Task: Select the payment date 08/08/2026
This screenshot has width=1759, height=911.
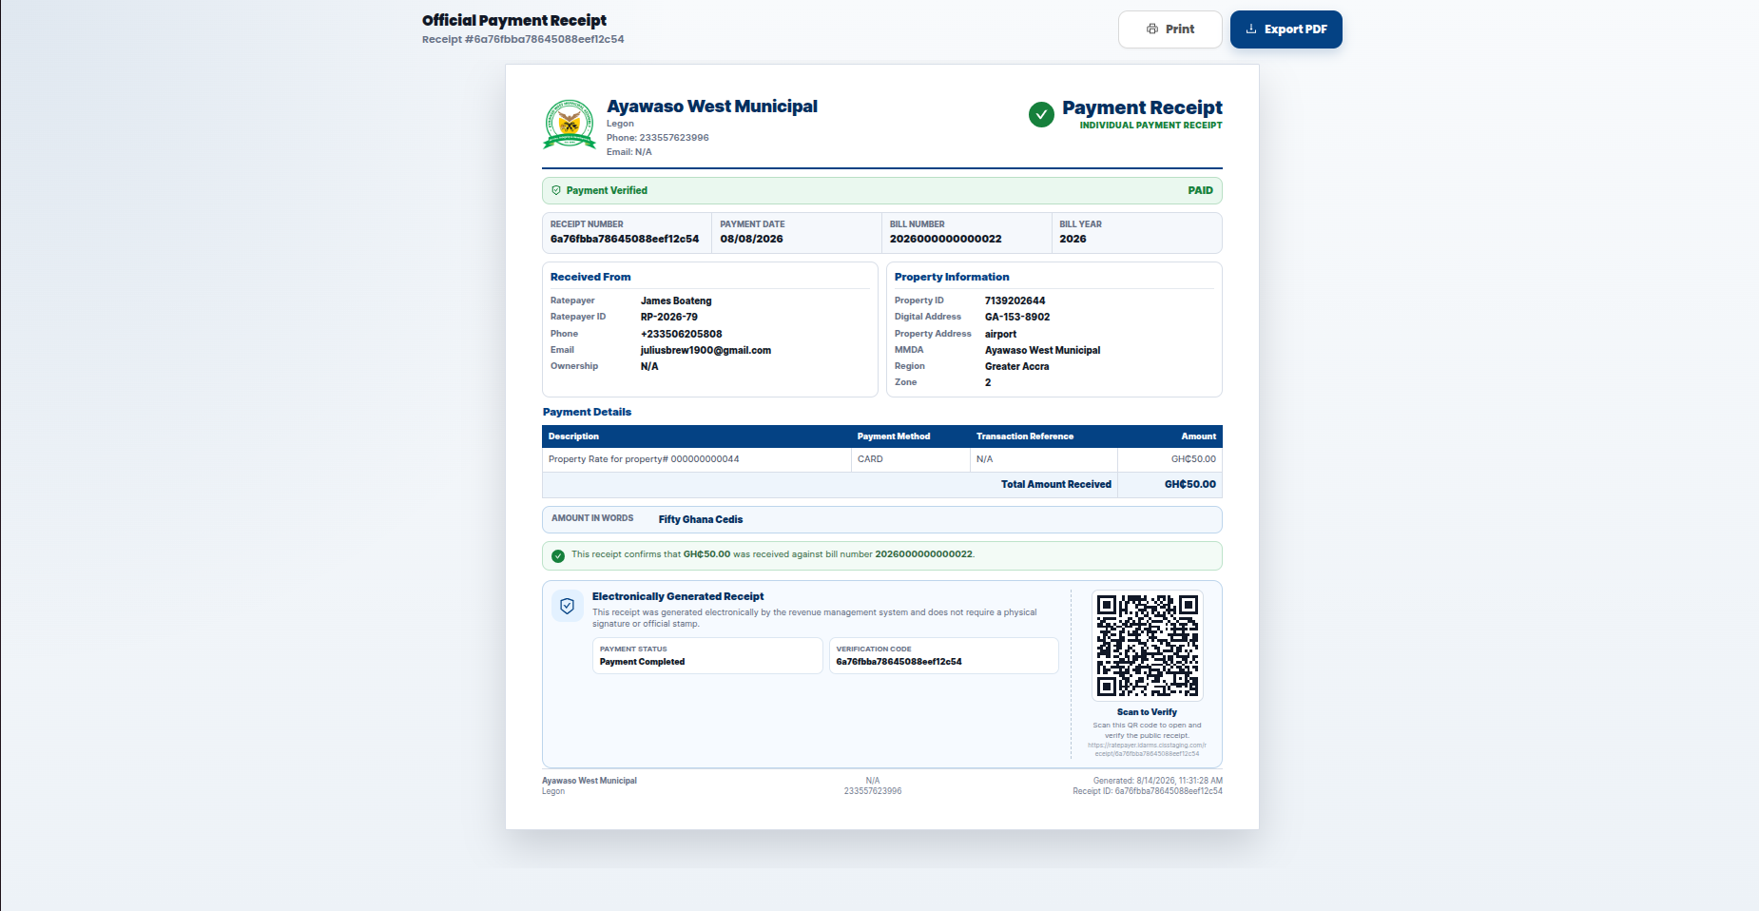Action: pos(751,239)
